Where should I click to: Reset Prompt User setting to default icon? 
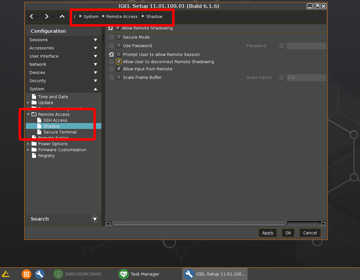111,54
